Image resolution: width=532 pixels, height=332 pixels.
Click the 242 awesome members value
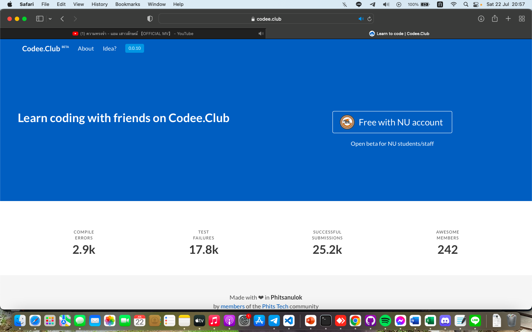[448, 250]
